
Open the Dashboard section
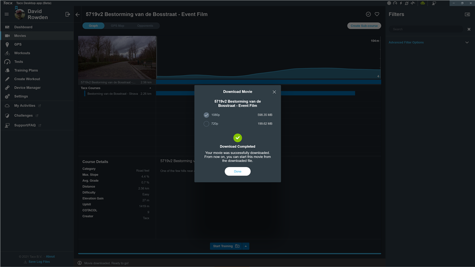[37, 27]
